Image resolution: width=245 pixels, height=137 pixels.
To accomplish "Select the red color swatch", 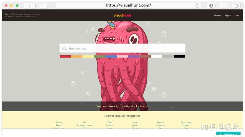I will (65, 56).
